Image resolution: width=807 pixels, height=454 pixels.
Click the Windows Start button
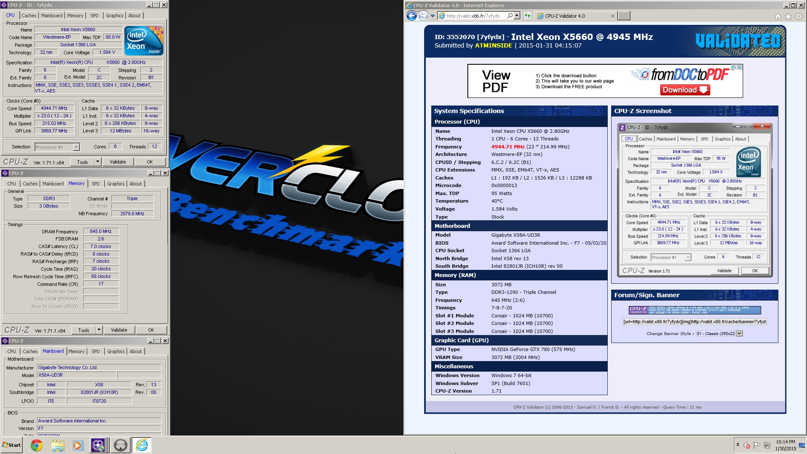(x=12, y=445)
